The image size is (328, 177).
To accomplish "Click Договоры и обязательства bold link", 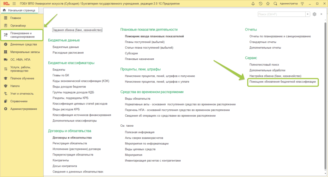I will click(x=71, y=138).
